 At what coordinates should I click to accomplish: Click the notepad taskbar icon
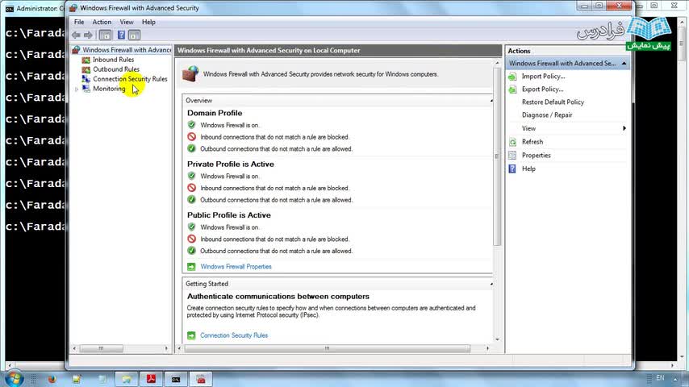(77, 379)
